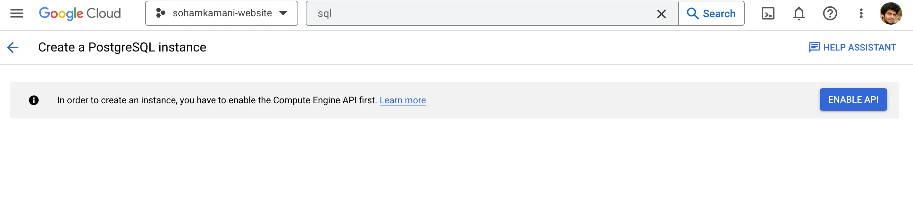
Task: Click the Create a PostgreSQL instance heading
Action: pyautogui.click(x=122, y=47)
